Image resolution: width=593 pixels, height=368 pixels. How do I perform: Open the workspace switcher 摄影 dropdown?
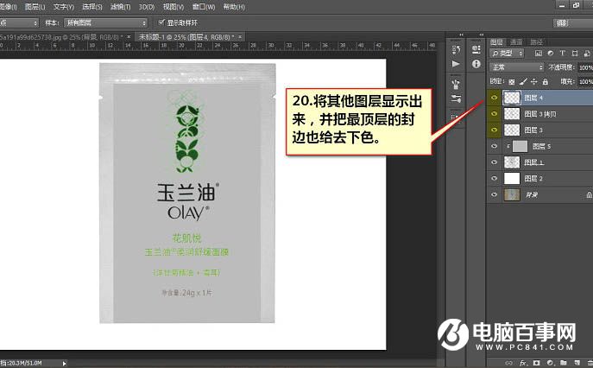point(572,23)
